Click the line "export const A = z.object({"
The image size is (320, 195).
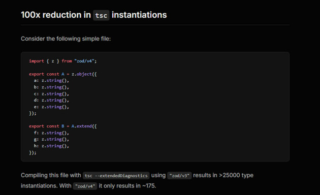[63, 74]
